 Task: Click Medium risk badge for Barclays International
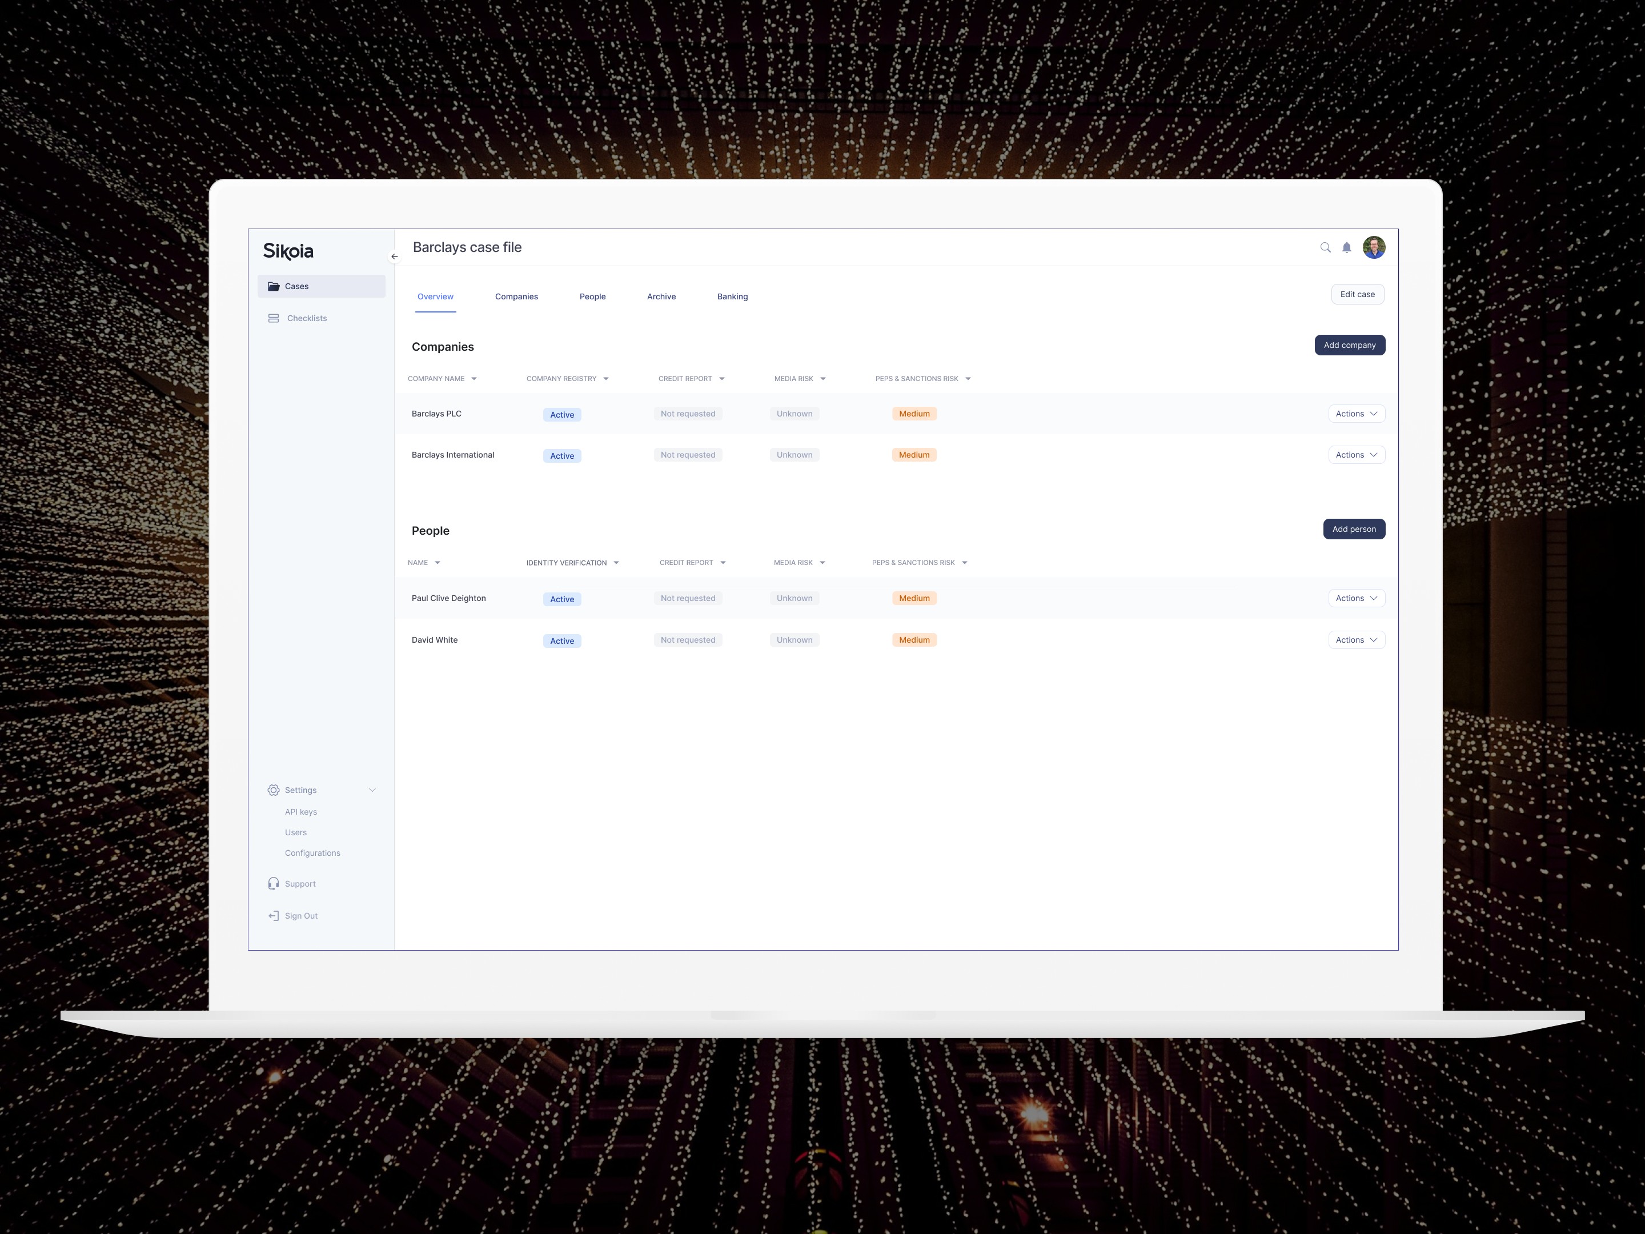click(x=914, y=455)
